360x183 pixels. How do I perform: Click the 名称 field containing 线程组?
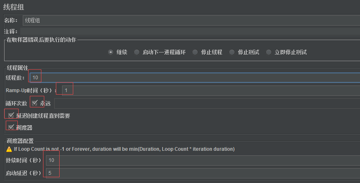point(191,20)
